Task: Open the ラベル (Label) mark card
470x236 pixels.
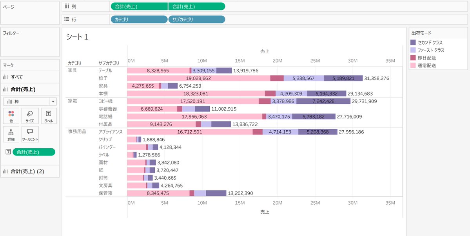Action: pos(49,116)
